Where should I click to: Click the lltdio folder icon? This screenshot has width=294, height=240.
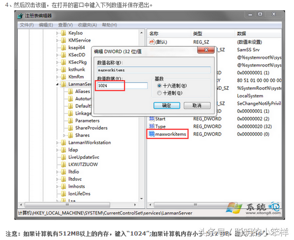coord(64,172)
